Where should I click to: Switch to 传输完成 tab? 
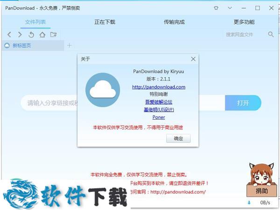click(x=174, y=22)
